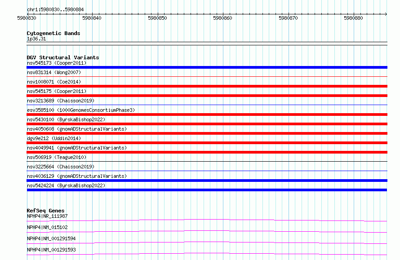Select variant nsv506919 (Teague2010) label
Viewport: 400px width, 260px height.
pyautogui.click(x=57, y=157)
